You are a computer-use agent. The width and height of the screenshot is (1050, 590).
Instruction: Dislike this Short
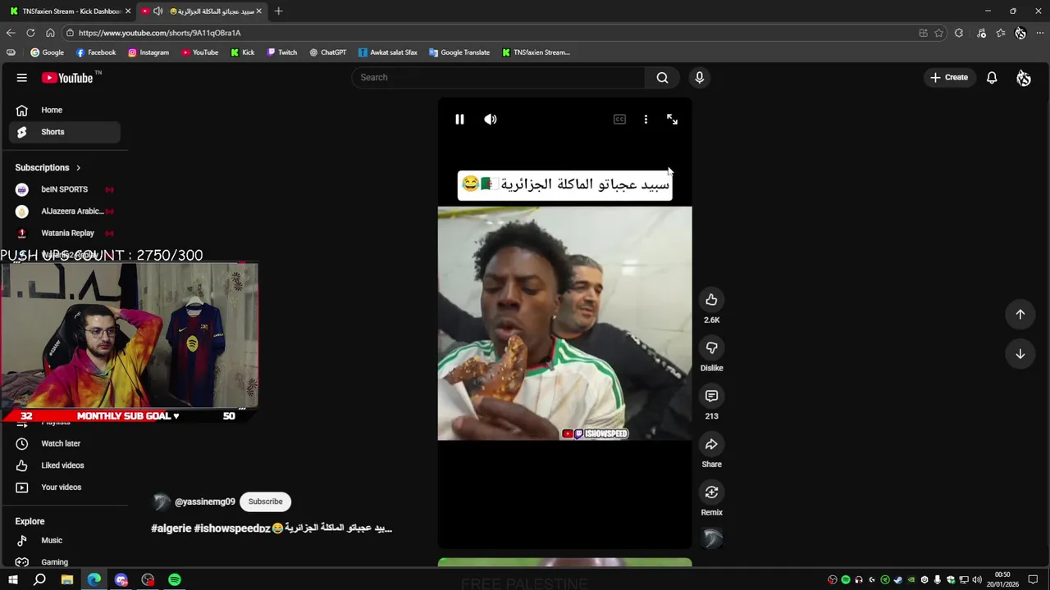point(711,348)
